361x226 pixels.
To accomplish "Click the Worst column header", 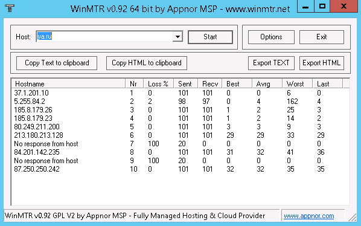I will pos(297,83).
